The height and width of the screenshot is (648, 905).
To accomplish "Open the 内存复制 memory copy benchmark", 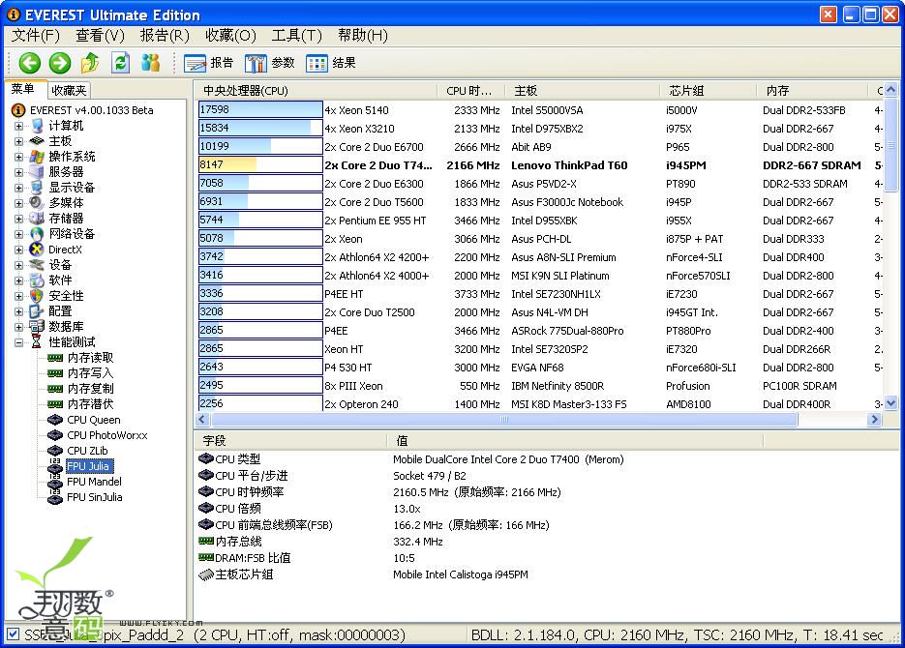I will pos(90,389).
